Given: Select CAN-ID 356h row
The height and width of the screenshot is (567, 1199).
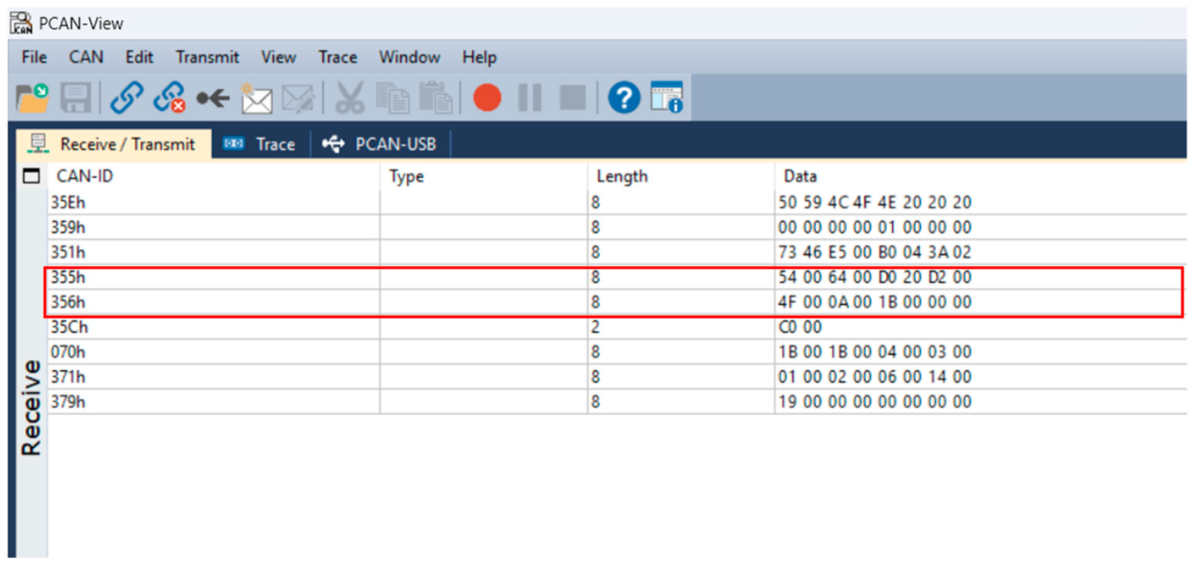Looking at the screenshot, I should pyautogui.click(x=617, y=302).
